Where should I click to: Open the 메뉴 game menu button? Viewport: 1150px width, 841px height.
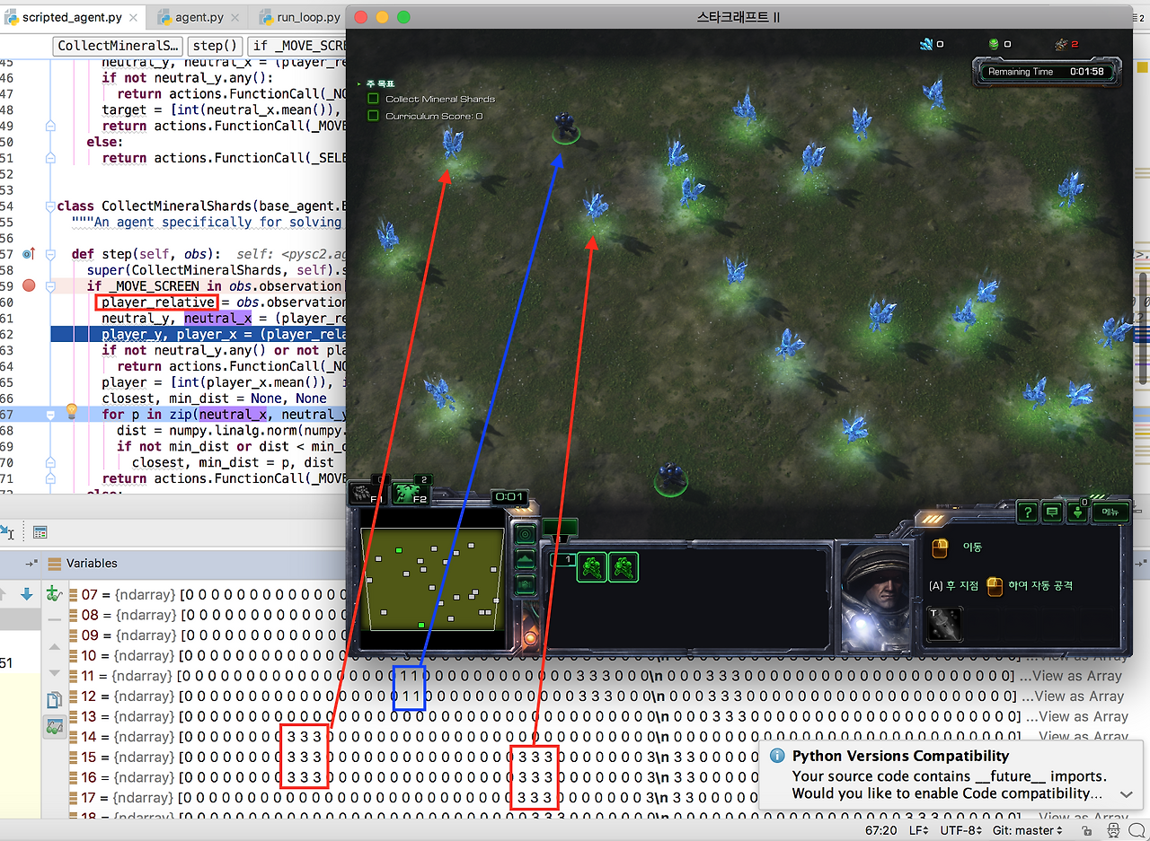[1110, 512]
